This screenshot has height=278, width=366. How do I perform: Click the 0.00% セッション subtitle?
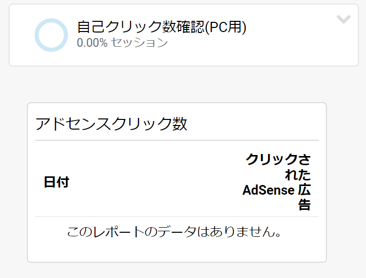pyautogui.click(x=122, y=43)
